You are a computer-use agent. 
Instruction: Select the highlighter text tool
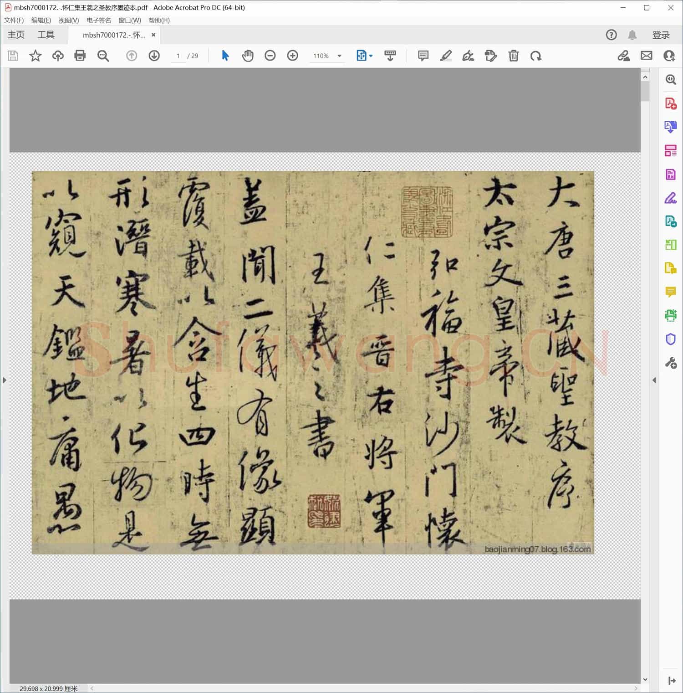point(446,56)
